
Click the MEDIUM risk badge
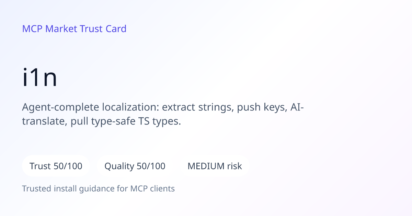coord(215,166)
